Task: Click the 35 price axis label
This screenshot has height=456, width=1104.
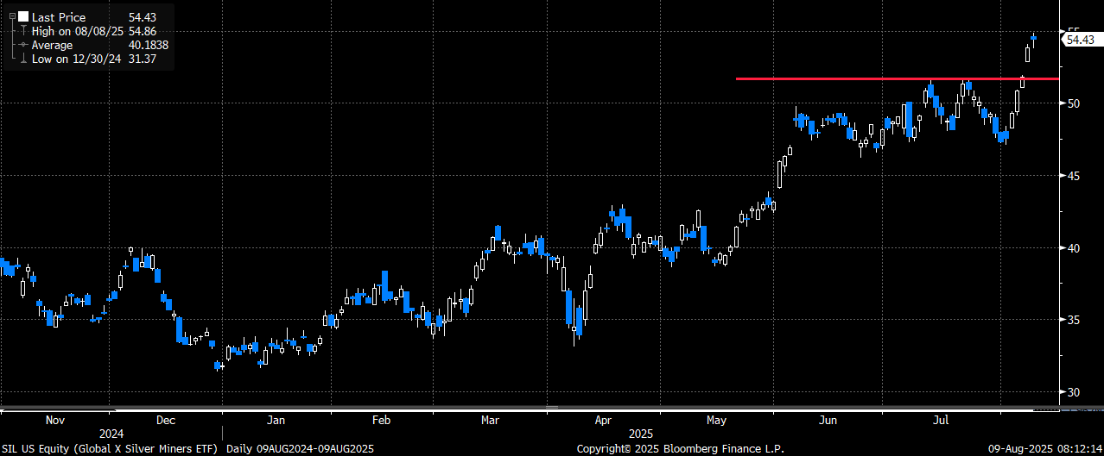Action: pyautogui.click(x=1073, y=320)
